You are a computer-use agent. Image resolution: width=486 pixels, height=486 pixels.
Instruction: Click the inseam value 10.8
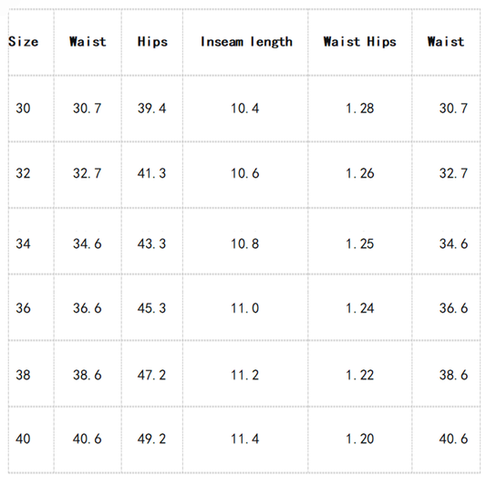[245, 243]
